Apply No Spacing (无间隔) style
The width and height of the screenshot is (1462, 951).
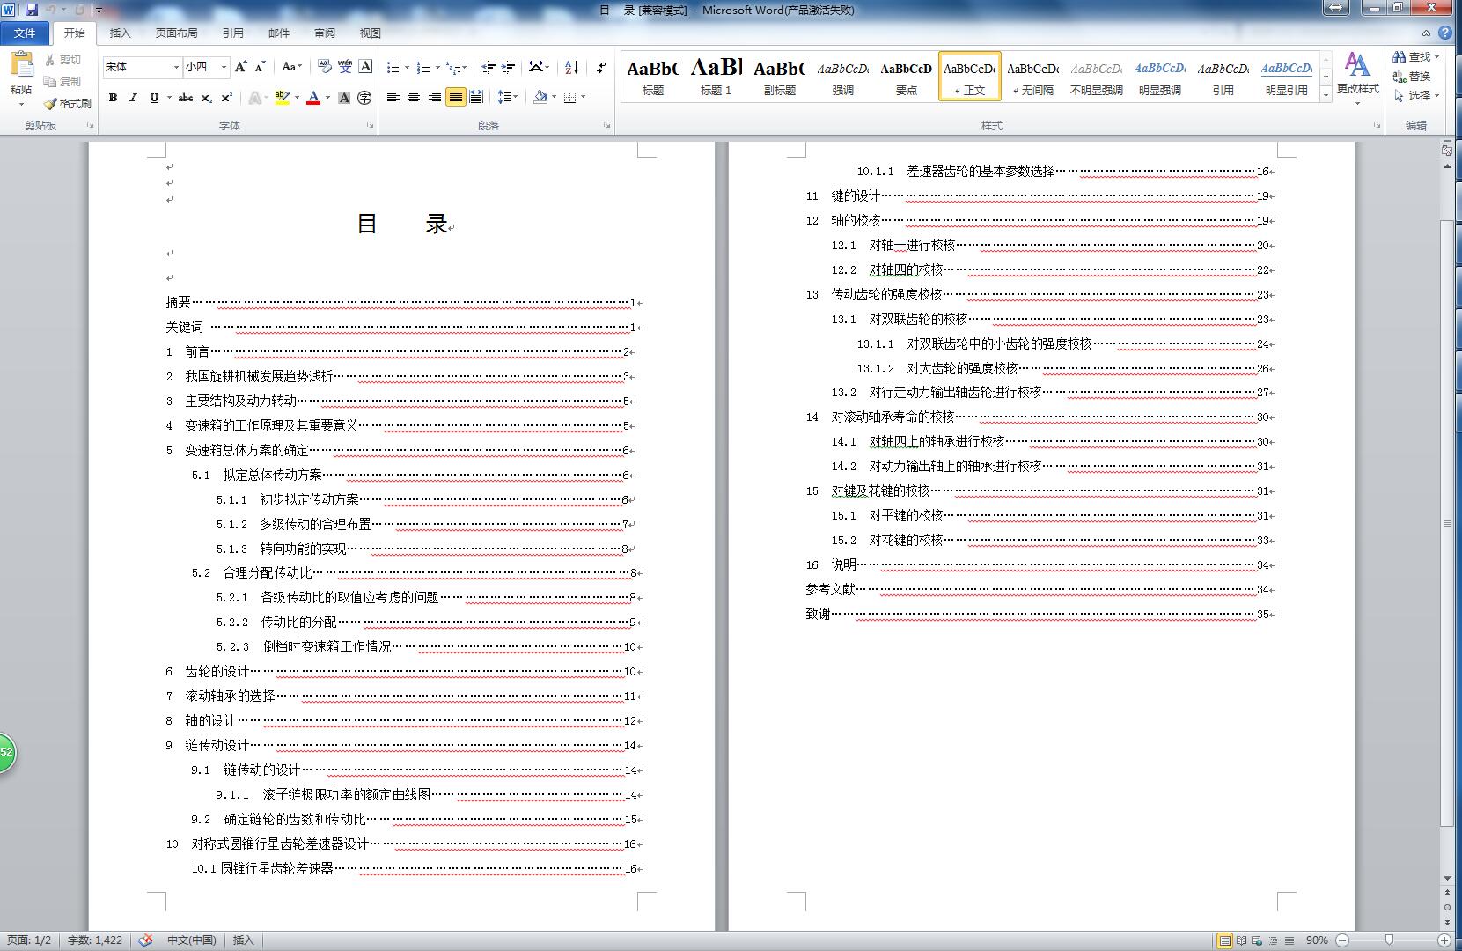(1032, 77)
